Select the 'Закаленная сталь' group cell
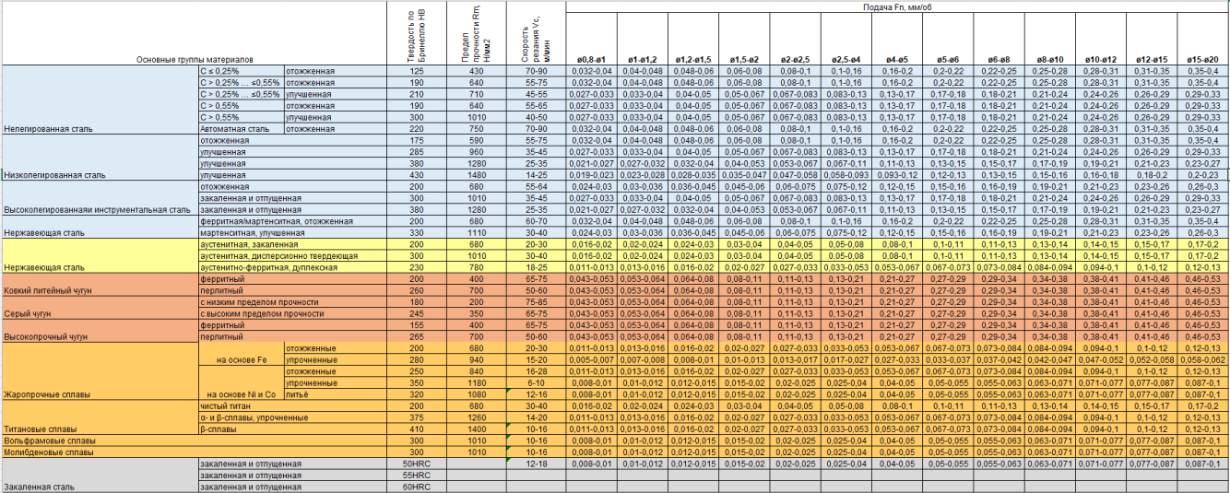The width and height of the screenshot is (1230, 493). point(42,487)
